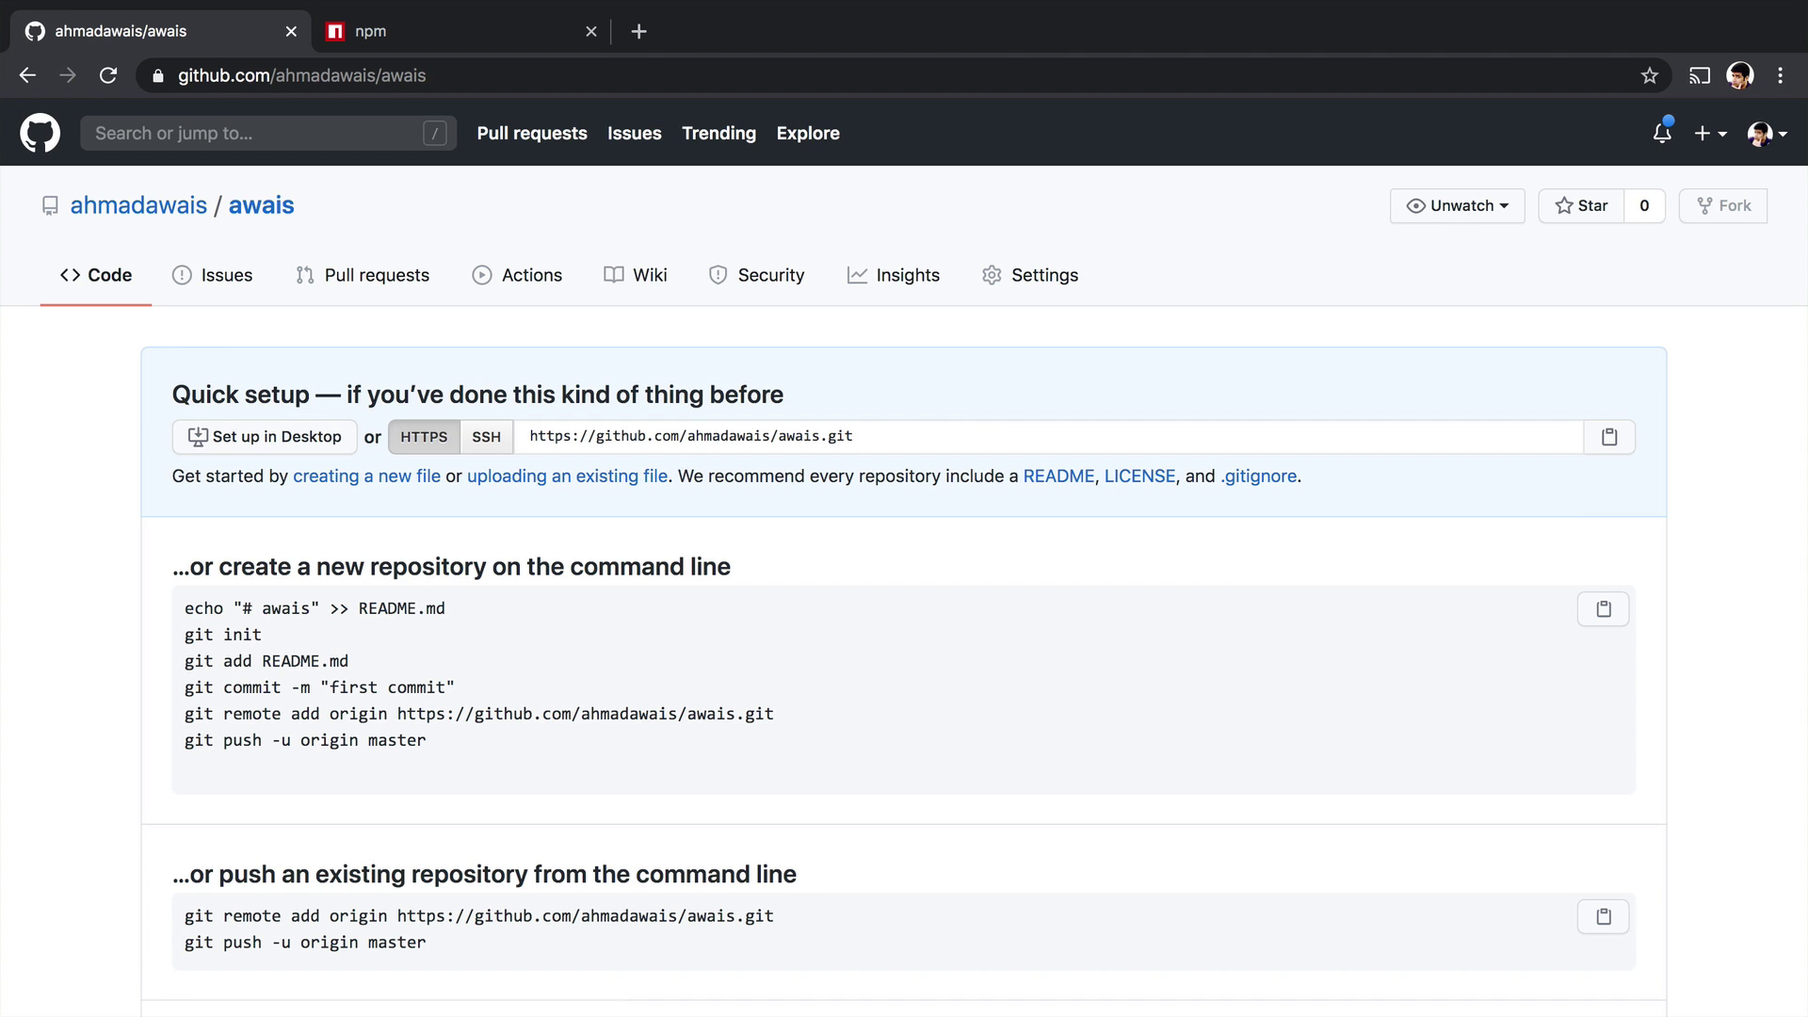
Task: Click the echo awais README.md line
Action: coord(315,608)
